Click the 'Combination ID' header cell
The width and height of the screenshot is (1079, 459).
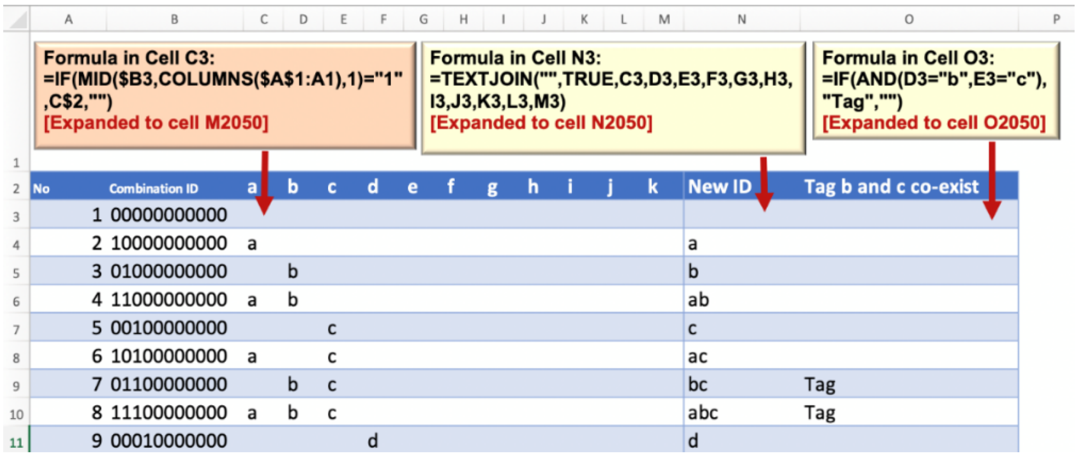pyautogui.click(x=153, y=188)
